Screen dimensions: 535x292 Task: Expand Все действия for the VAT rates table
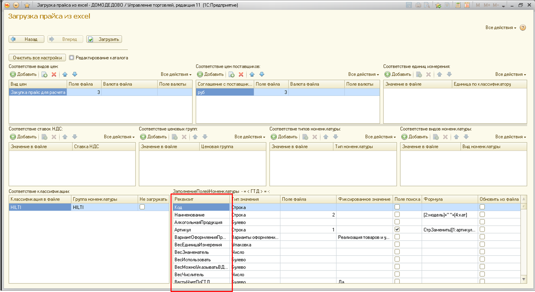pos(119,137)
